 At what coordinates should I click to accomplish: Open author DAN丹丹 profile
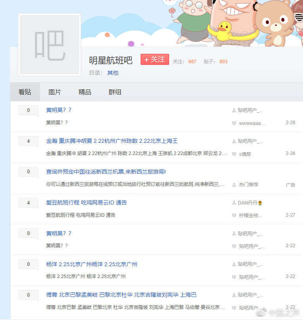click(248, 203)
